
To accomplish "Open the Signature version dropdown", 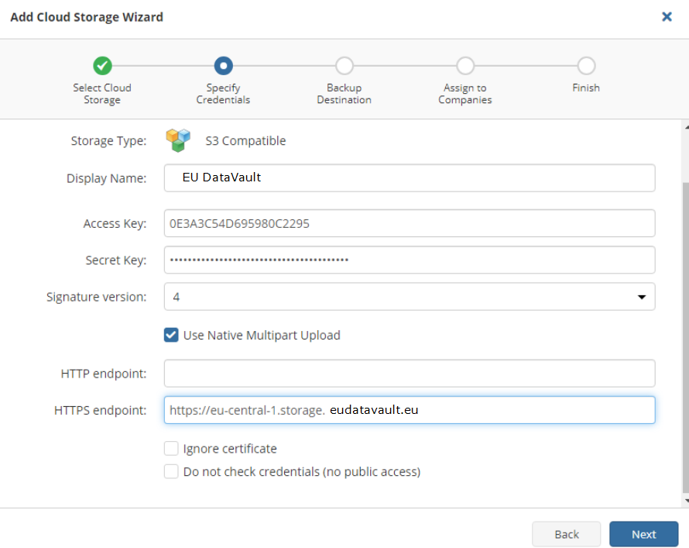I will point(410,297).
